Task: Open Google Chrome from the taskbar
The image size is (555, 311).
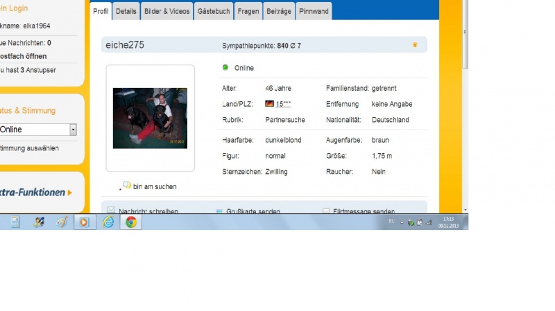Action: pyautogui.click(x=131, y=222)
